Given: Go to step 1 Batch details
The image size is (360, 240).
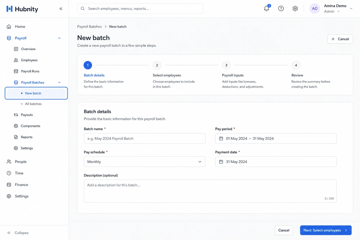Looking at the screenshot, I should [x=88, y=65].
